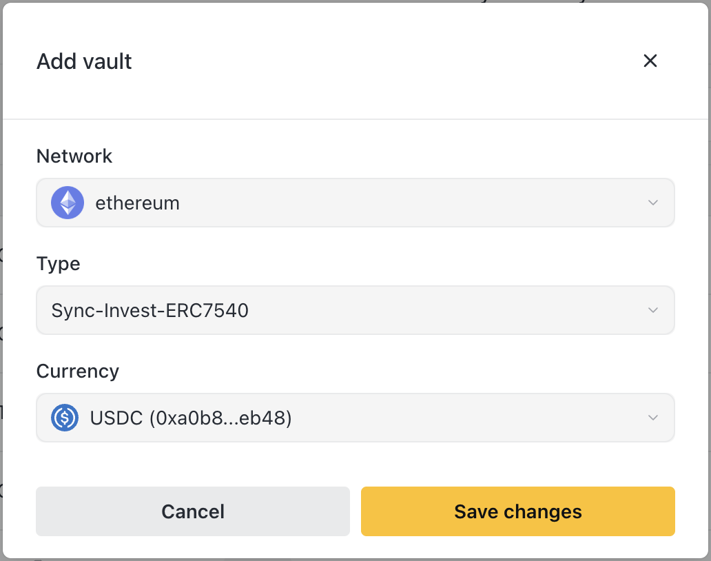Open the USDC currency selector
711x561 pixels.
point(355,418)
